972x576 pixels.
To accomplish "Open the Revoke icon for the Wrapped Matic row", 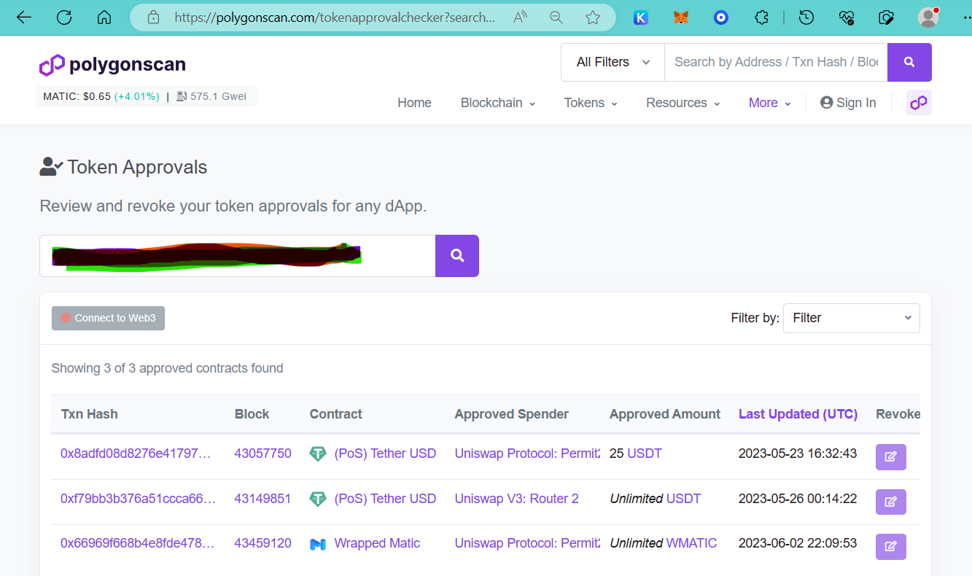I will coord(890,547).
